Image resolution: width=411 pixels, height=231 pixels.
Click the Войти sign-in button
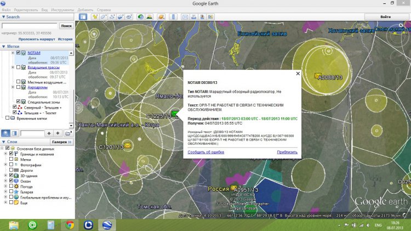(386, 17)
